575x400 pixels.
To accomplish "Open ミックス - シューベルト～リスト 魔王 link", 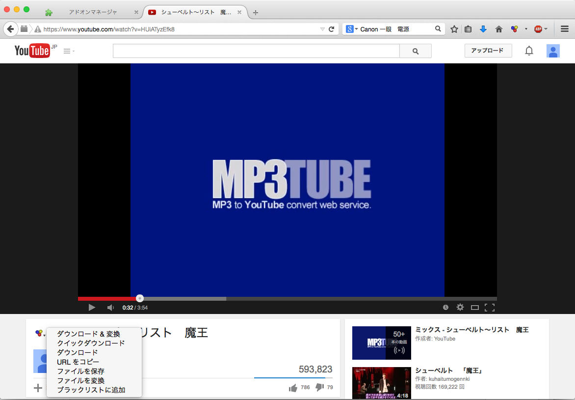I will point(472,330).
